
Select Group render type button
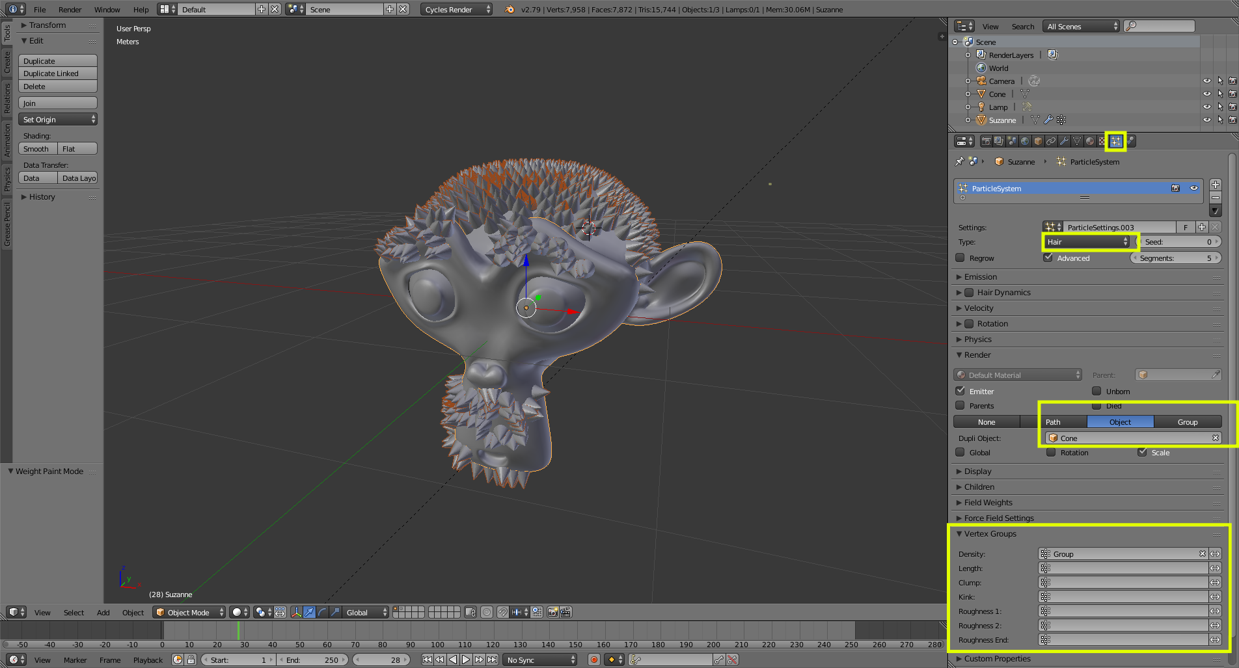[x=1188, y=421]
